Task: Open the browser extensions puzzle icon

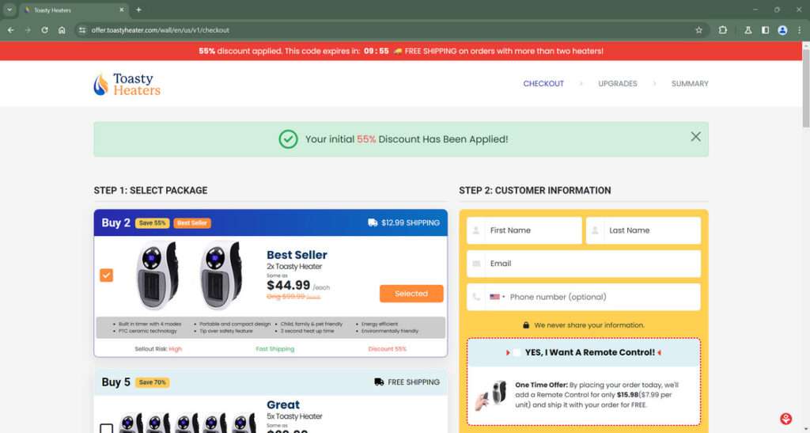Action: 723,30
